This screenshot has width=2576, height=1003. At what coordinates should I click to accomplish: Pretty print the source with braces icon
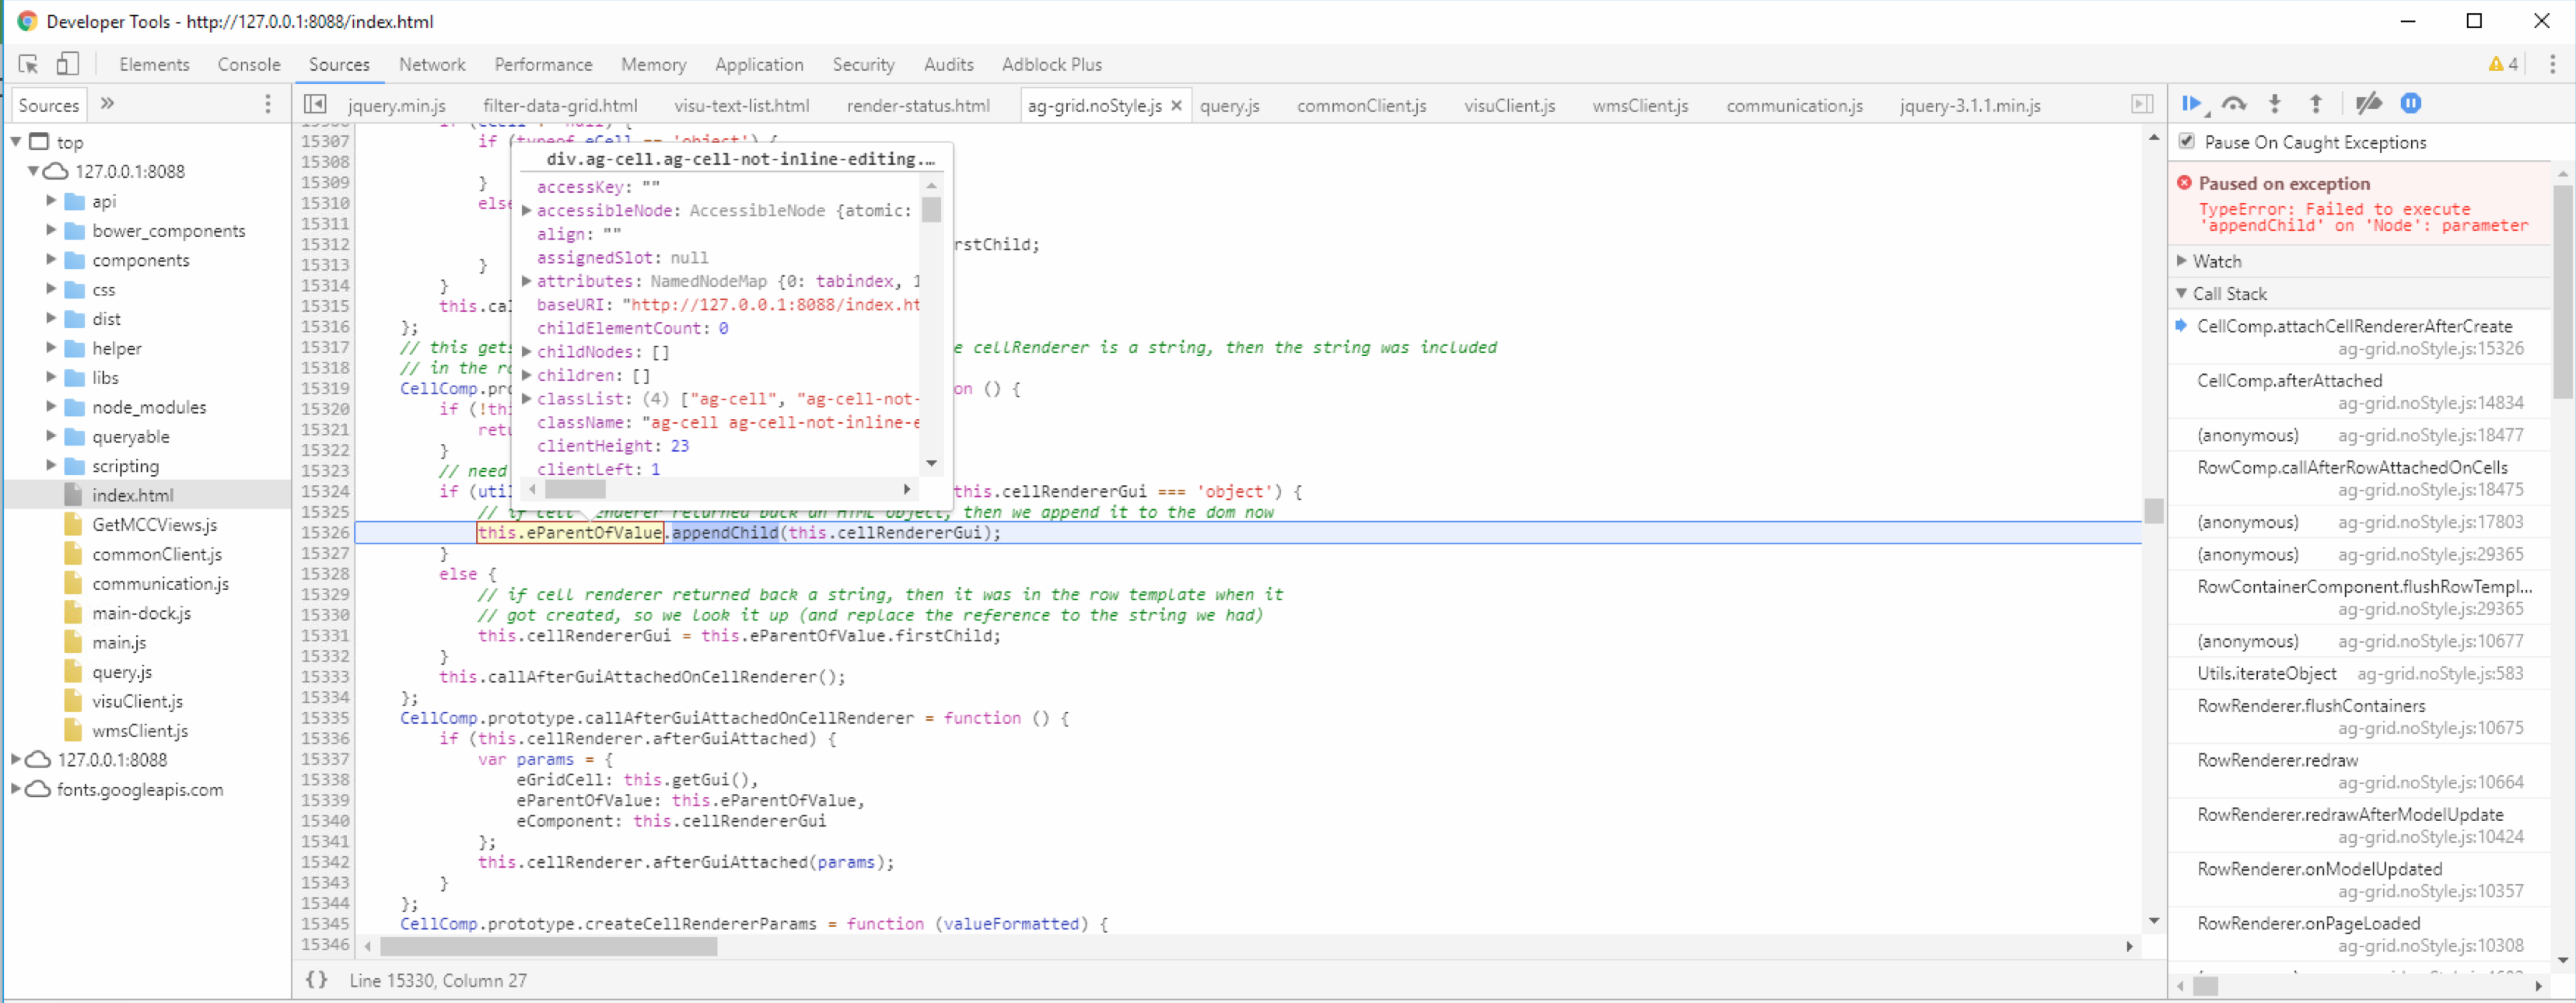pyautogui.click(x=316, y=980)
